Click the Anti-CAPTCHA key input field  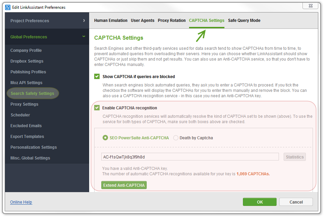190,157
